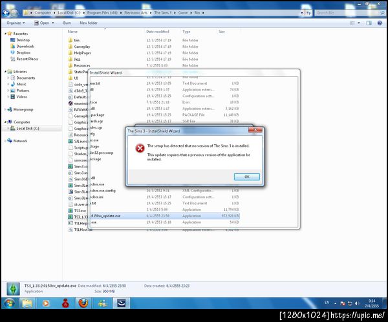Show hidden system tray icons arrow
Viewport: 388px width, 322px height.
click(x=335, y=303)
